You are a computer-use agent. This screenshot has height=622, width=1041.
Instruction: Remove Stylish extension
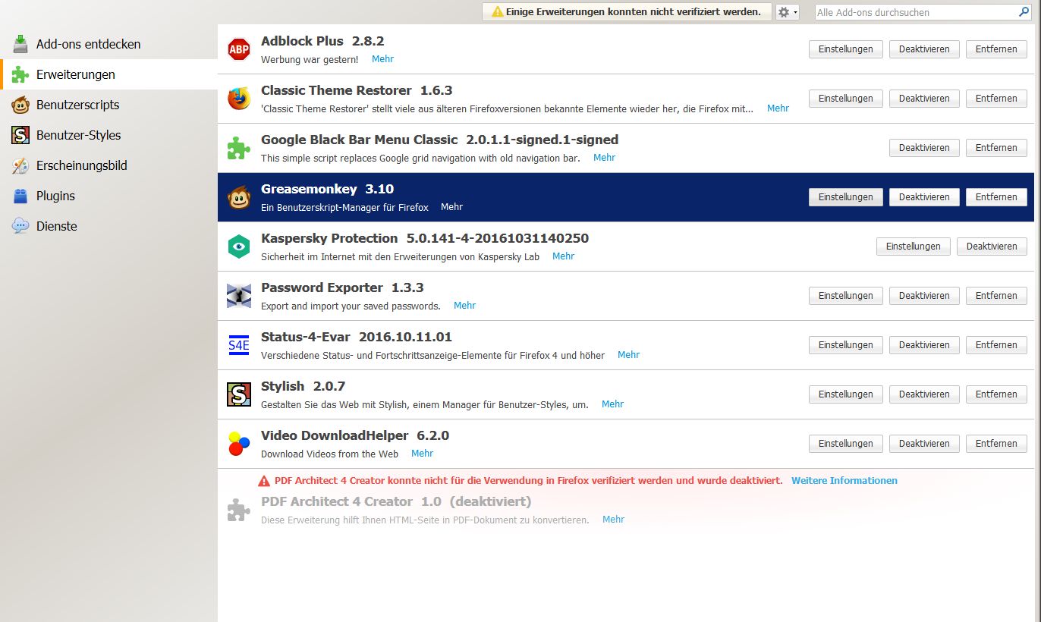pyautogui.click(x=996, y=394)
